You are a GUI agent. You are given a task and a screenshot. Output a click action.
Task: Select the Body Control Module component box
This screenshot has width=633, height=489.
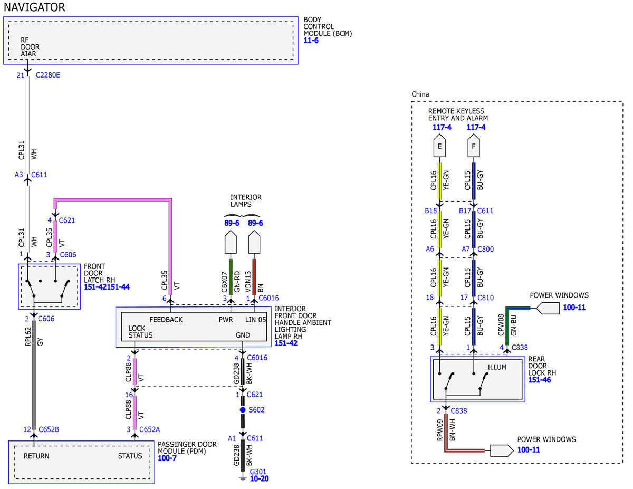[151, 40]
